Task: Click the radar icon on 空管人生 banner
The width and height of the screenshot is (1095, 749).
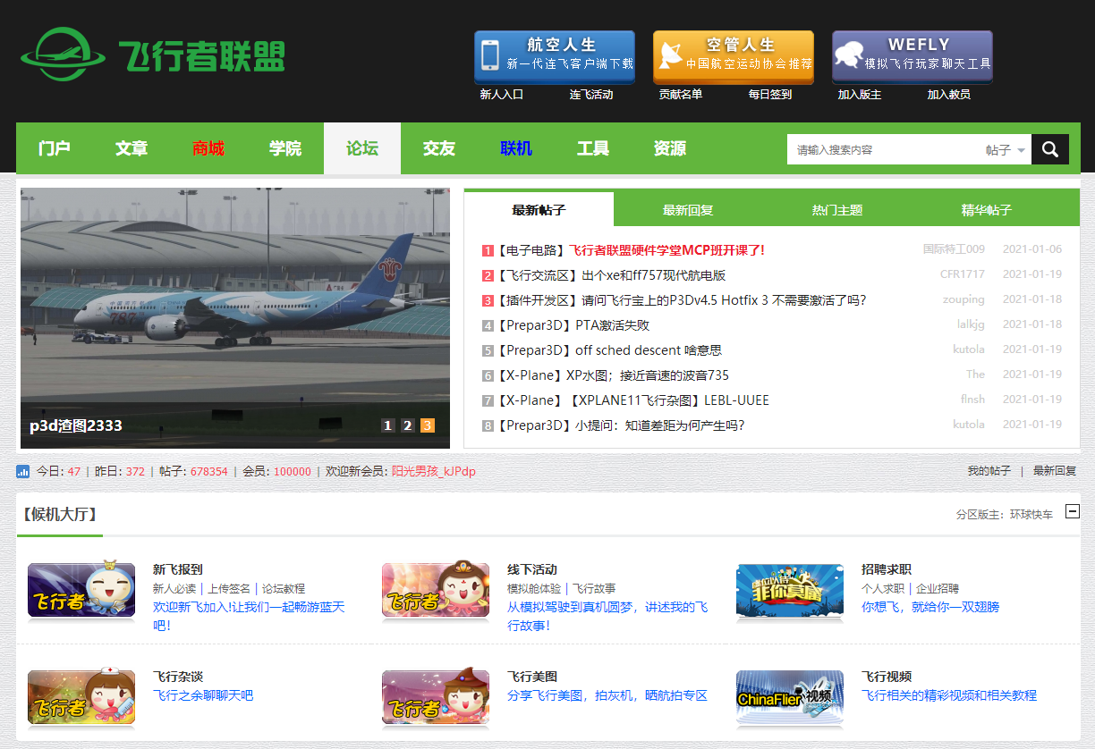Action: tap(671, 57)
